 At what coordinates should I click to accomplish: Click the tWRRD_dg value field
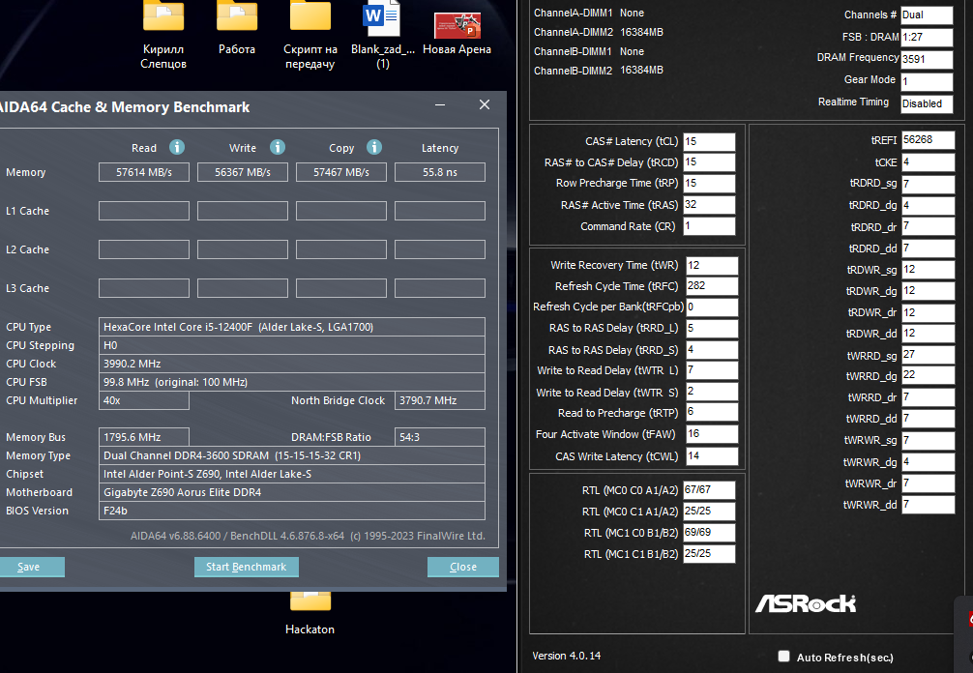pyautogui.click(x=928, y=375)
